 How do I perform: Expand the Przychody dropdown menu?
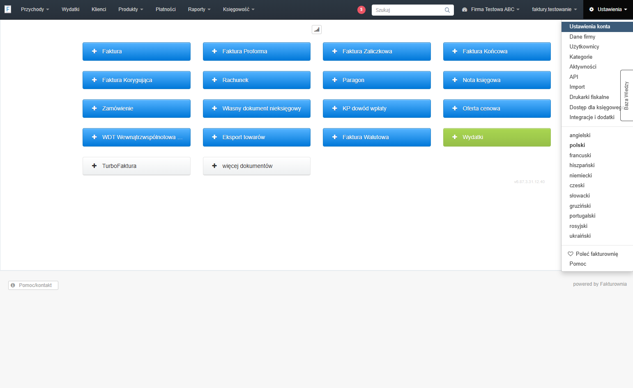click(x=35, y=9)
